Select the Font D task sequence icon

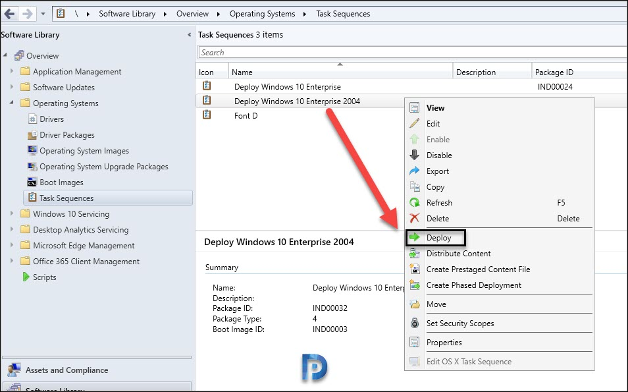click(207, 115)
